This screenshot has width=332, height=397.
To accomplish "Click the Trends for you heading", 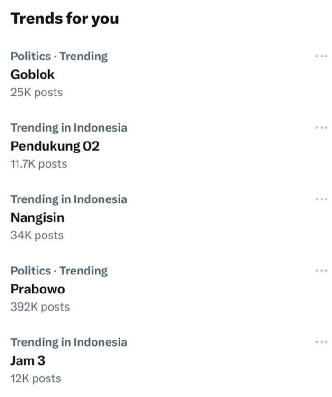I will tap(65, 19).
